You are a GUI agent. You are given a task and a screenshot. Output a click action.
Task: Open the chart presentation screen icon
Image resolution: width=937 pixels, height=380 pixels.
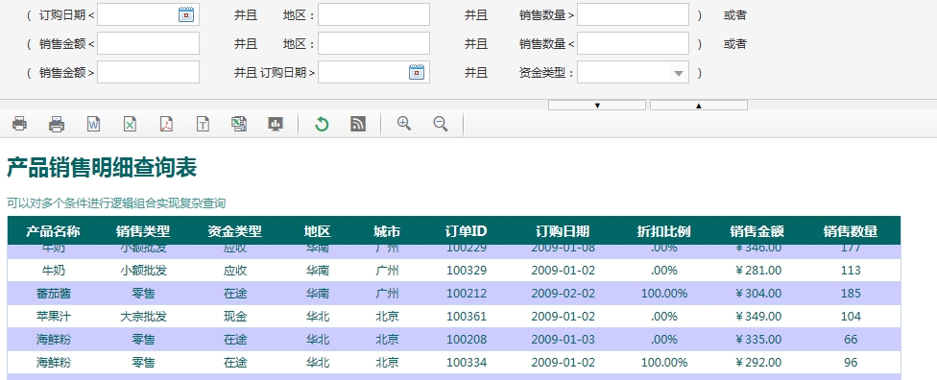click(276, 124)
